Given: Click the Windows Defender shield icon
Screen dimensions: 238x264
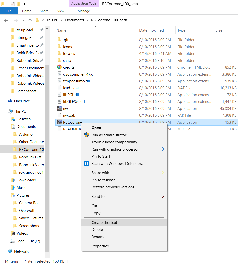Looking at the screenshot, I should (x=87, y=163).
